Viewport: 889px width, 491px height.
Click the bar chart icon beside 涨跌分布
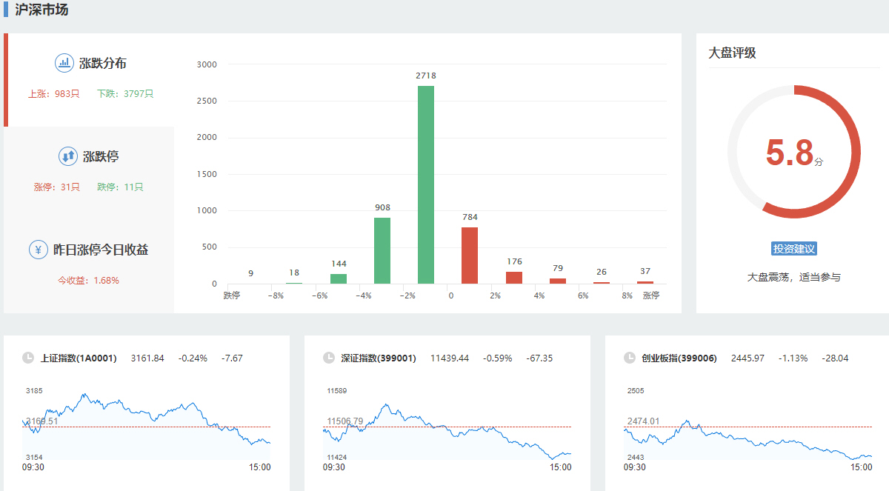tap(64, 63)
